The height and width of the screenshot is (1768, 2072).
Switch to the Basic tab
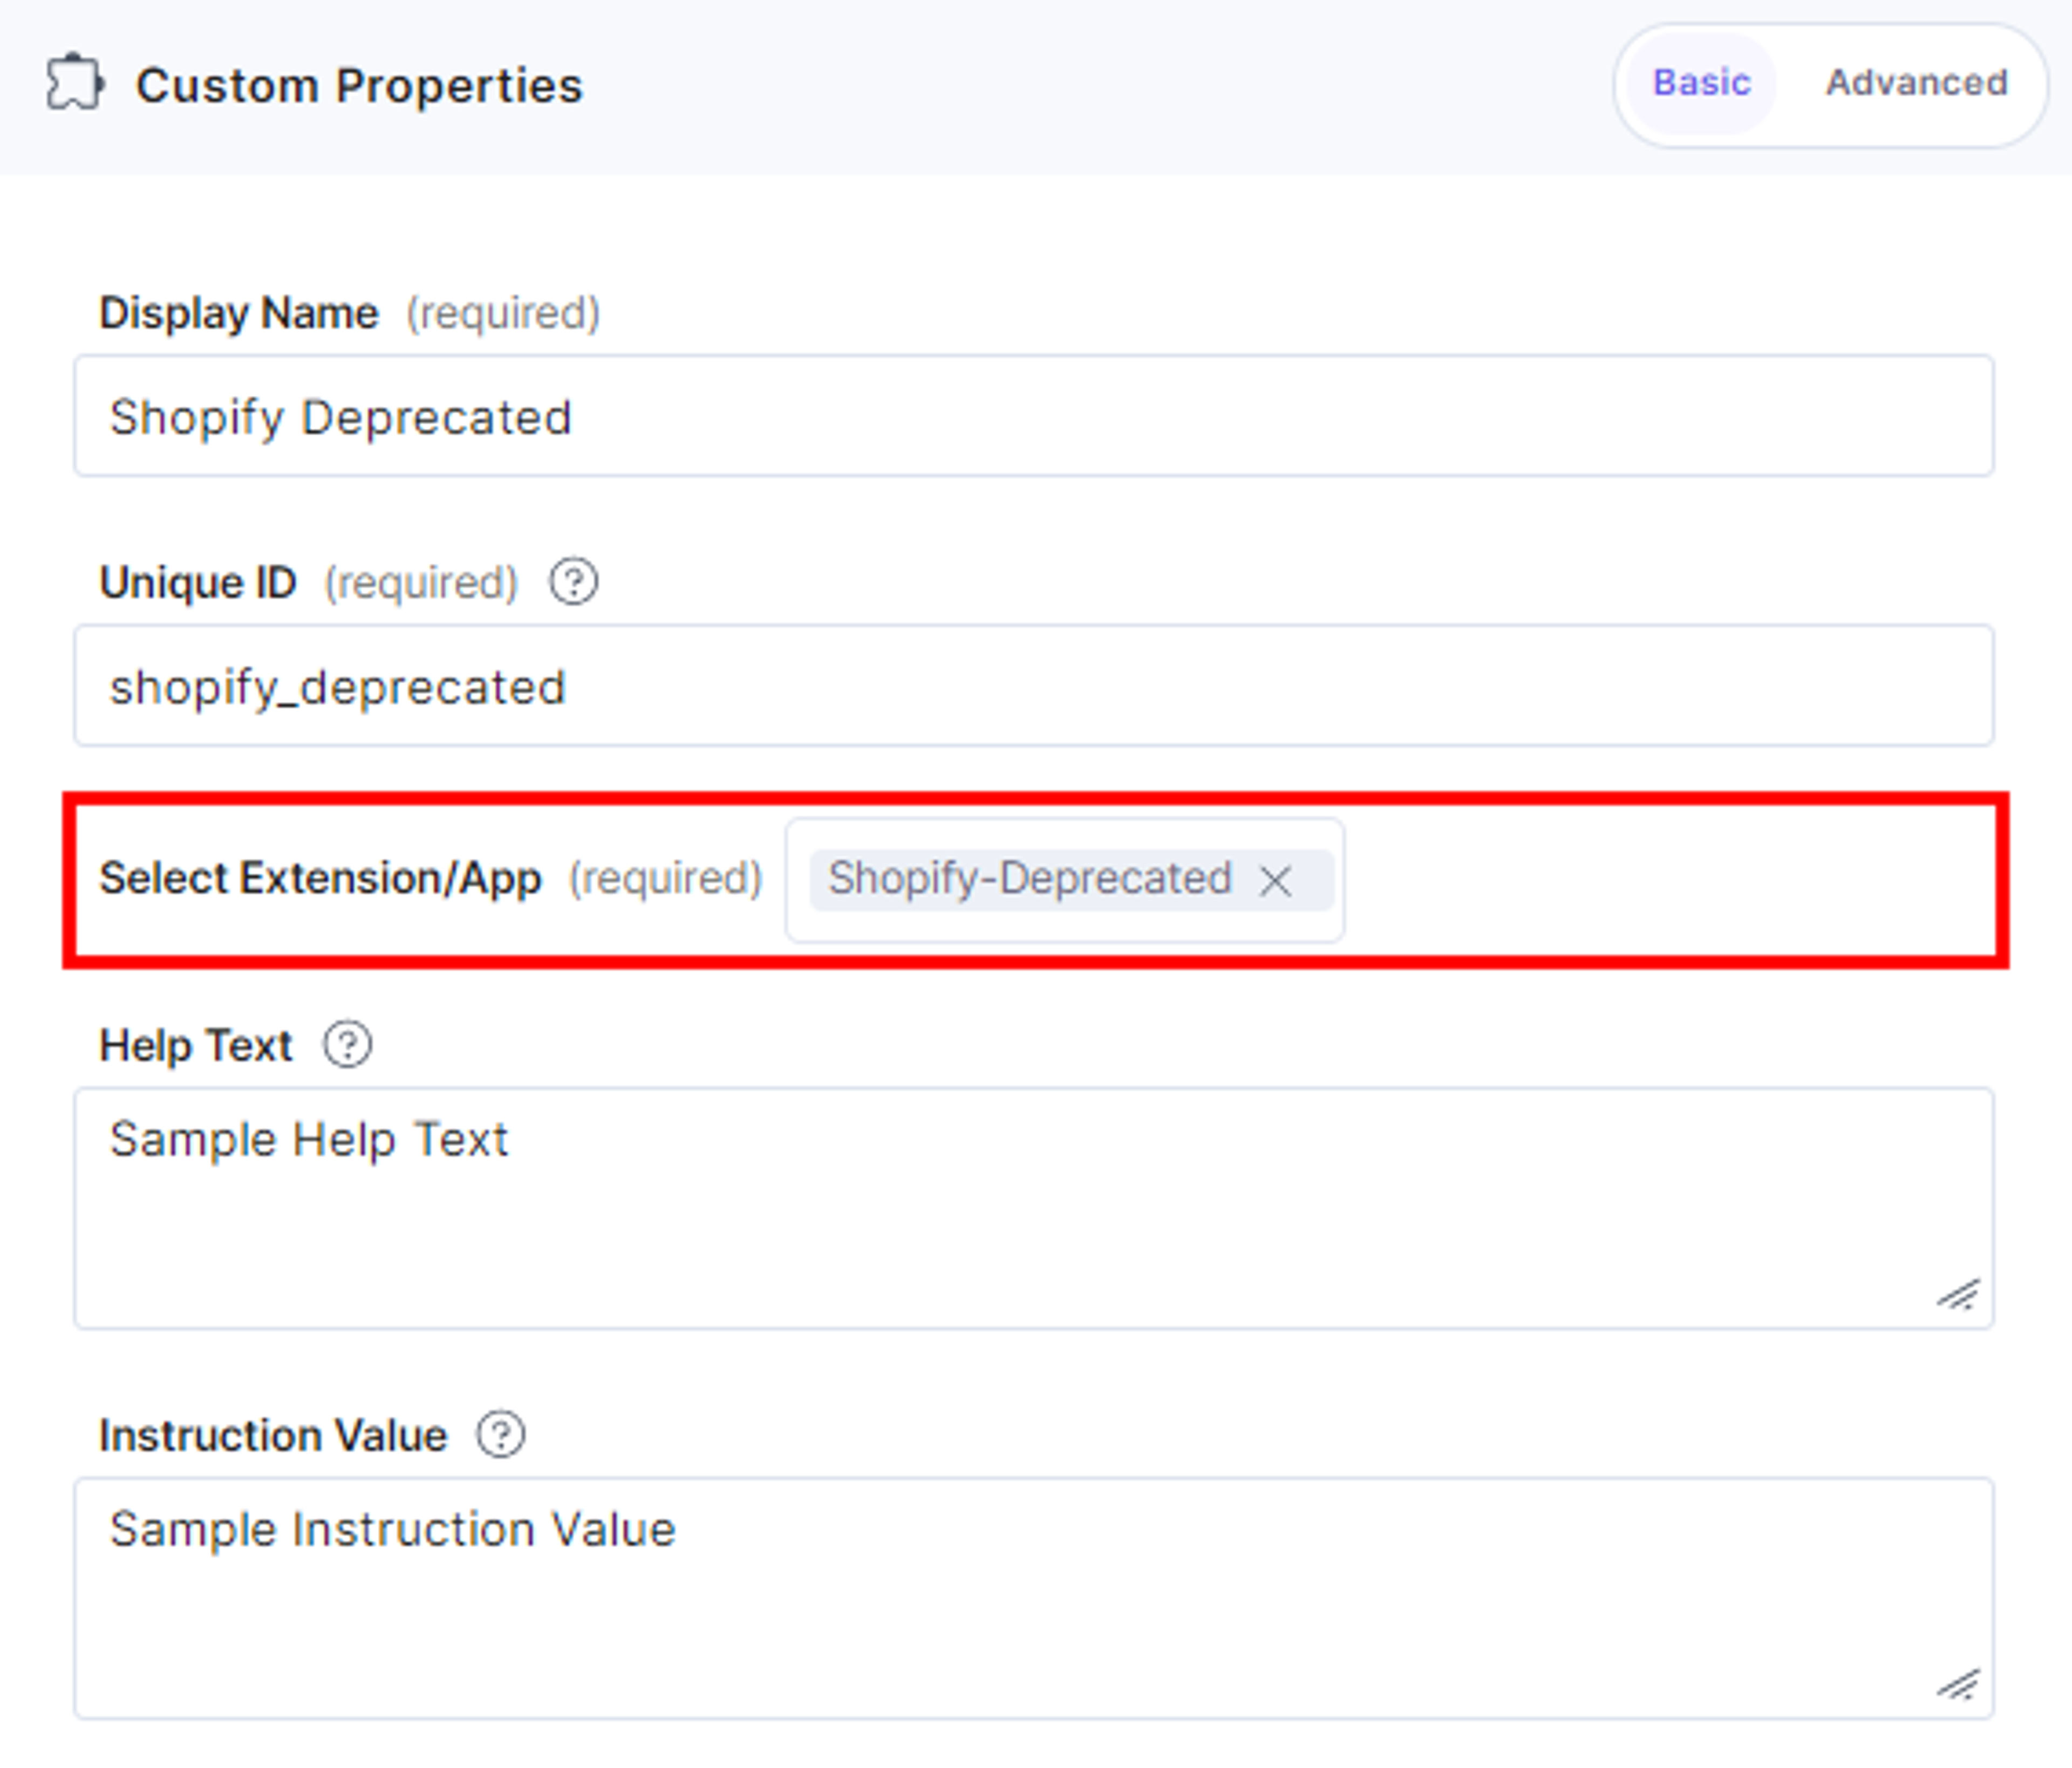pos(1701,83)
